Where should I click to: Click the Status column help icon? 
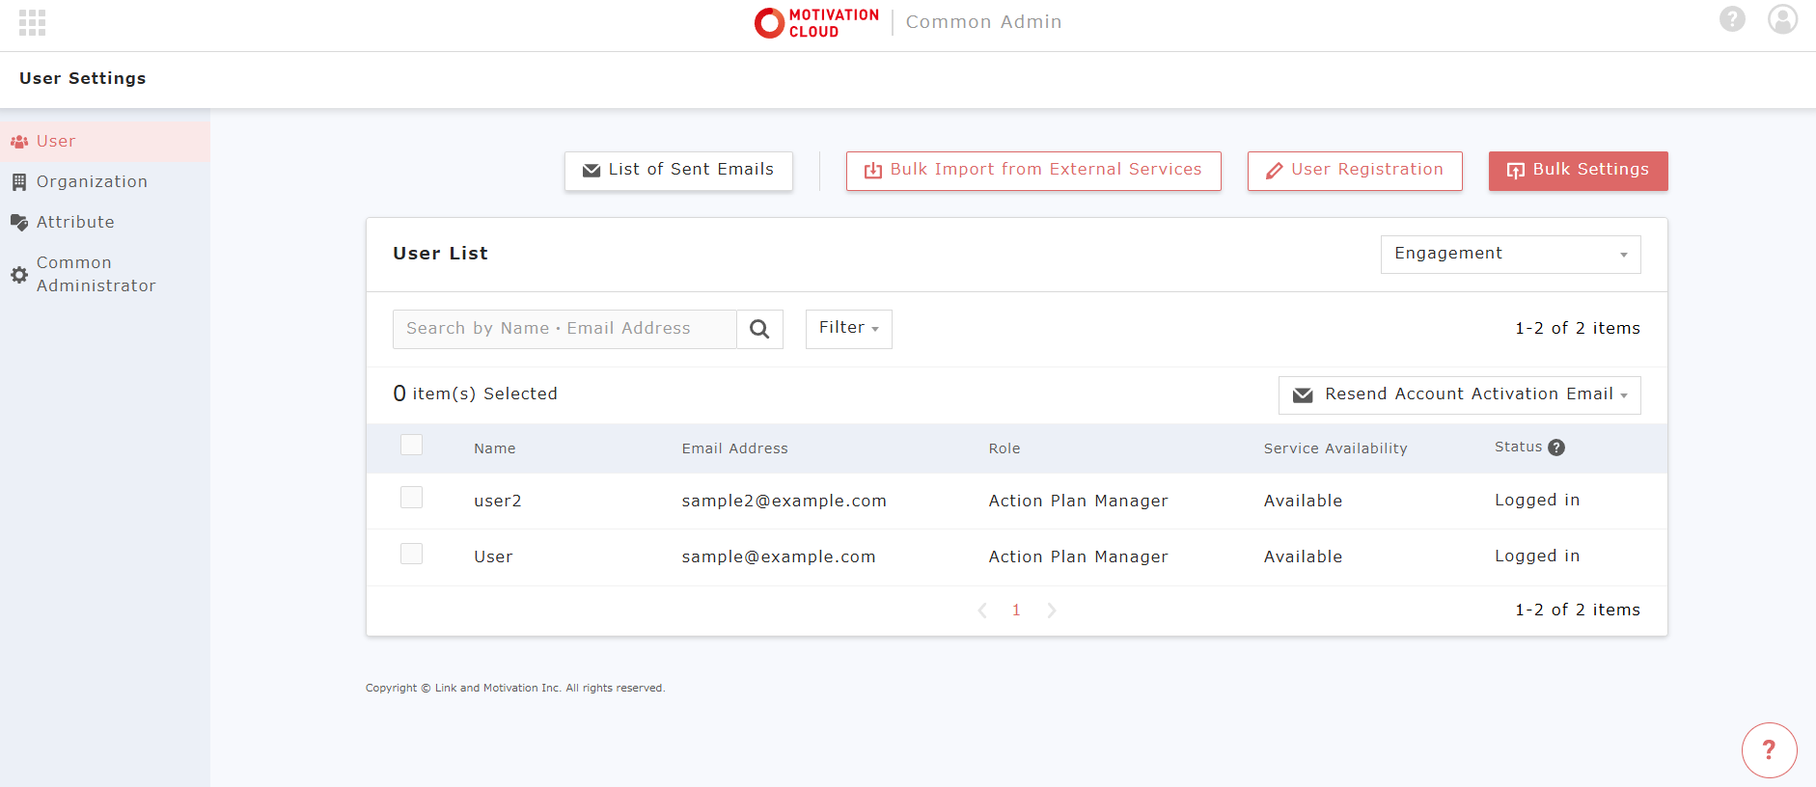pyautogui.click(x=1556, y=448)
